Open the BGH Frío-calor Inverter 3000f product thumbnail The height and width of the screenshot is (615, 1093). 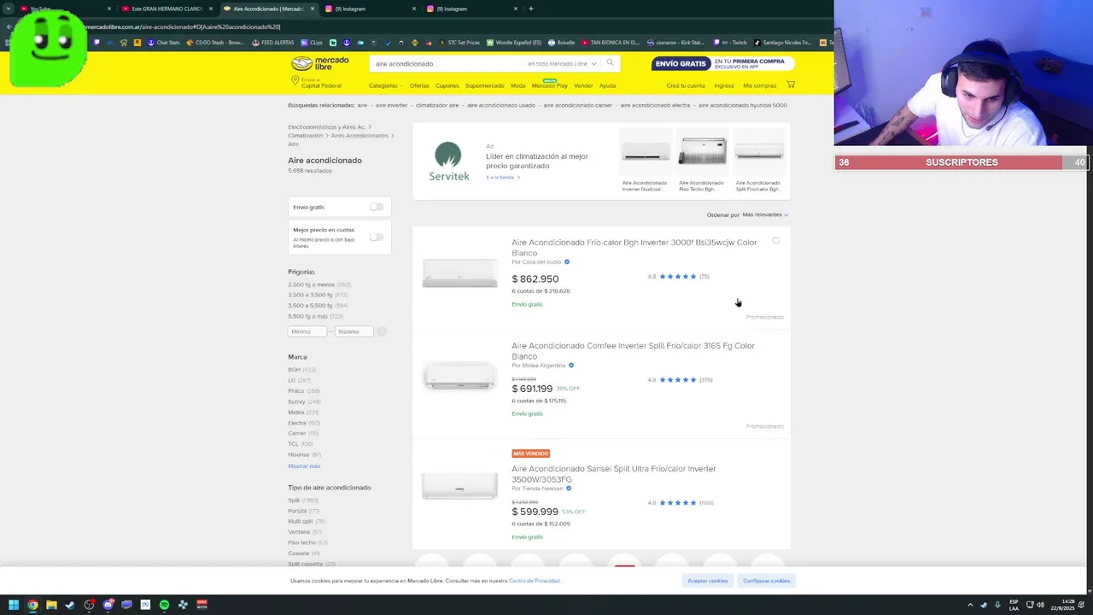(x=459, y=273)
